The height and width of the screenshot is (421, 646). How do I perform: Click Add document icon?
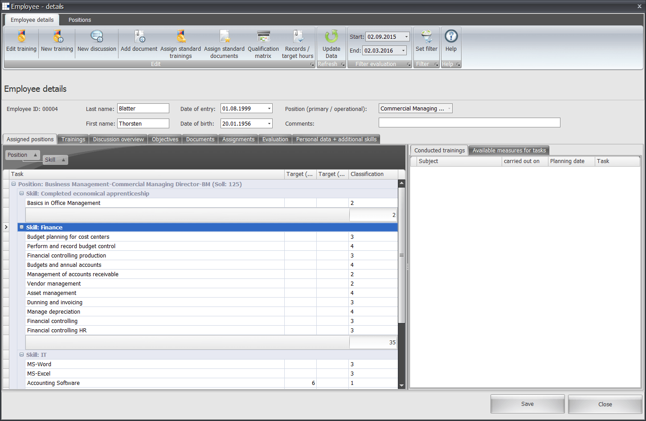click(139, 37)
